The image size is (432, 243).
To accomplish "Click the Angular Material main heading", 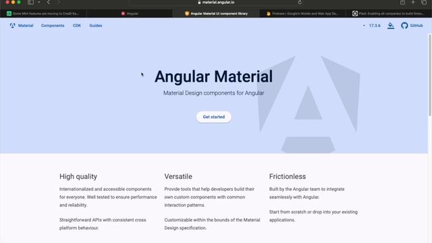I will [213, 76].
